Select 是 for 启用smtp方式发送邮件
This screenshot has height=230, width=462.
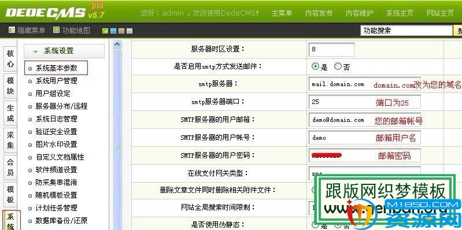pyautogui.click(x=315, y=66)
